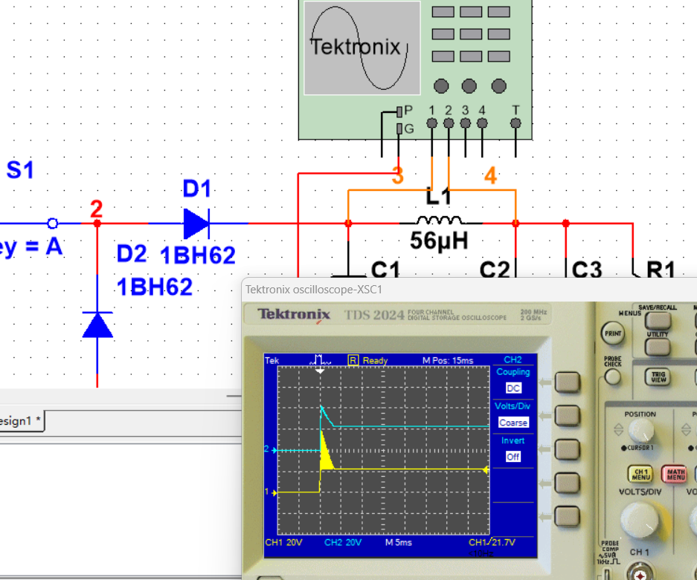This screenshot has height=580, width=697.
Task: Select the L1 inductor coil symbol
Action: click(439, 220)
